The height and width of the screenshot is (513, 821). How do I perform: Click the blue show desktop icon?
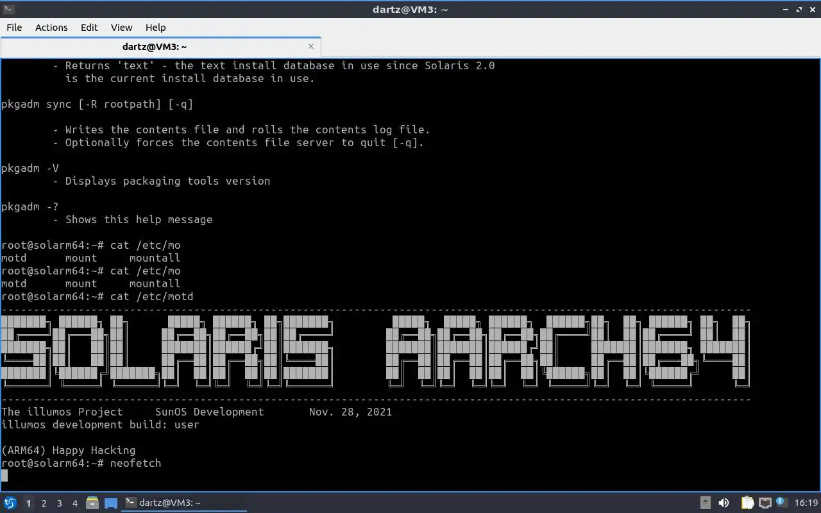(x=111, y=503)
